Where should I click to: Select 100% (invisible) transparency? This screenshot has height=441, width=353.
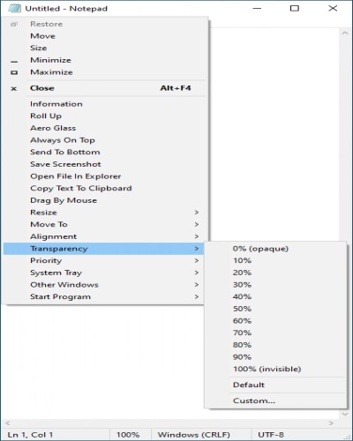(275, 370)
